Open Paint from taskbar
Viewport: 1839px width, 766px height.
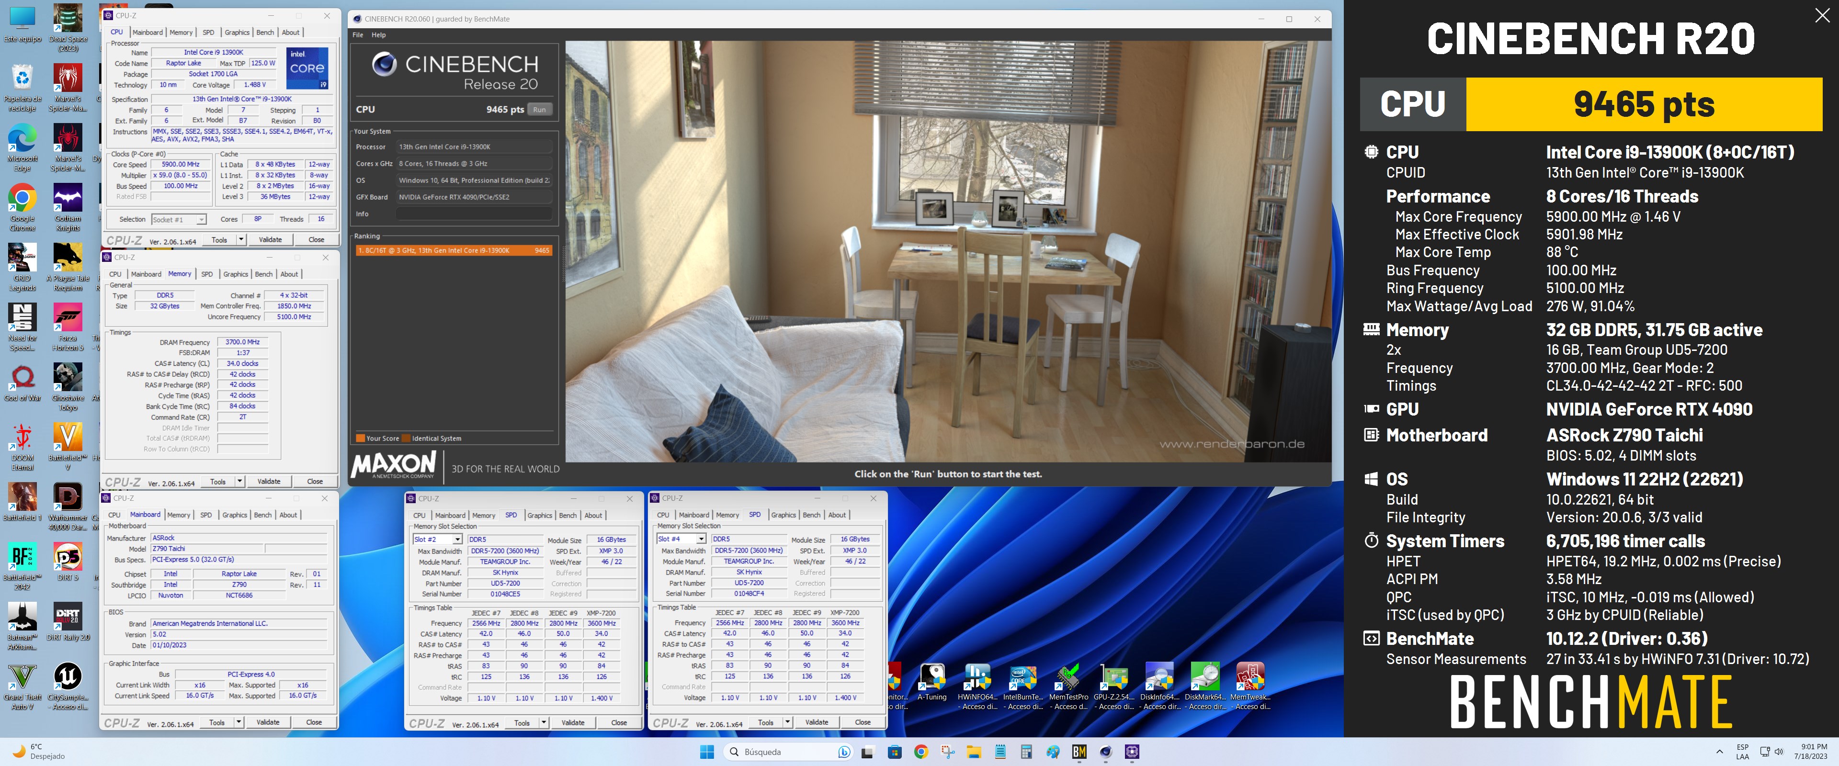click(x=1053, y=752)
